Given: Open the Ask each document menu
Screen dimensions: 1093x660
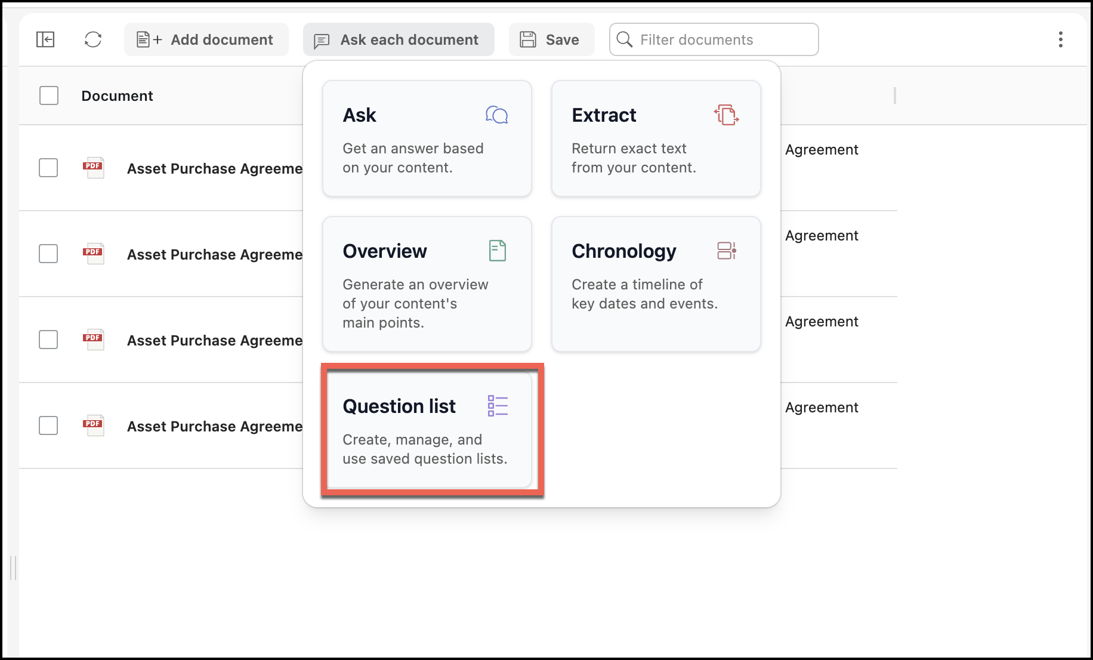Looking at the screenshot, I should click(399, 39).
